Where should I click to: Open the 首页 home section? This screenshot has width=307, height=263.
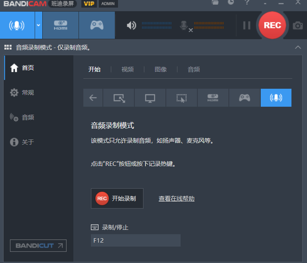coord(39,68)
